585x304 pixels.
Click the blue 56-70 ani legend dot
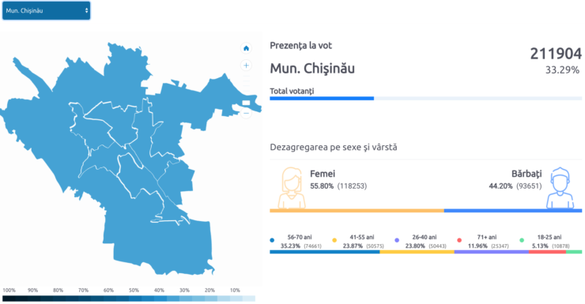coord(272,240)
